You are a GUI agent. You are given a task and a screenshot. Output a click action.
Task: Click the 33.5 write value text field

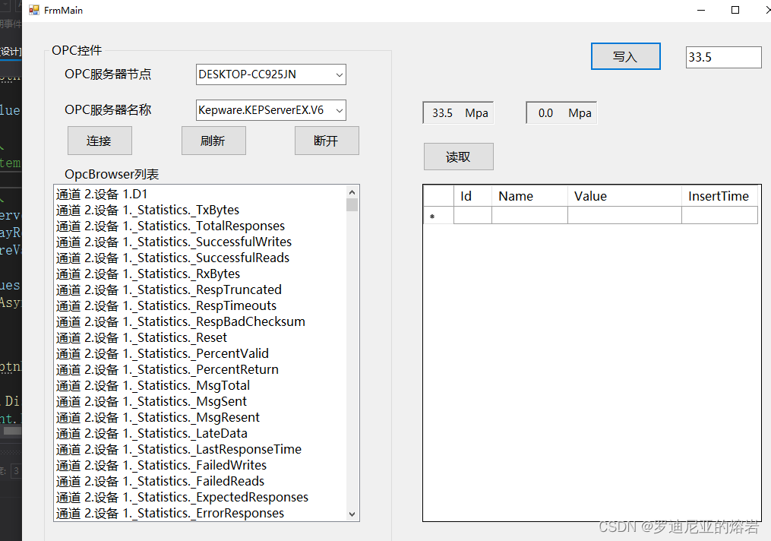722,57
